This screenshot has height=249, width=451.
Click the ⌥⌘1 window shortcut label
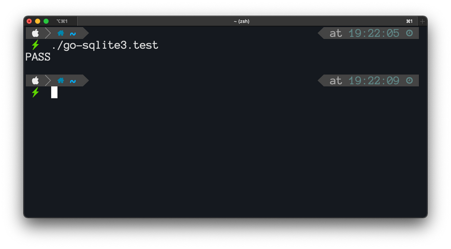tap(62, 21)
